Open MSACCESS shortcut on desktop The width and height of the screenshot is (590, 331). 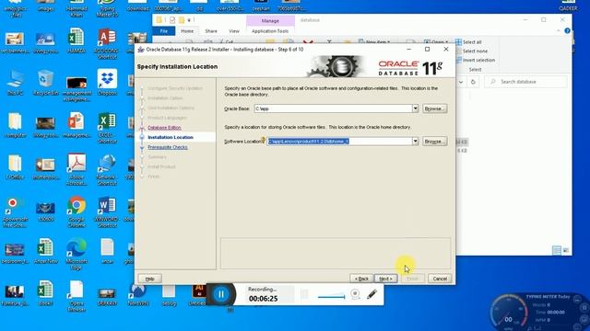click(x=107, y=44)
